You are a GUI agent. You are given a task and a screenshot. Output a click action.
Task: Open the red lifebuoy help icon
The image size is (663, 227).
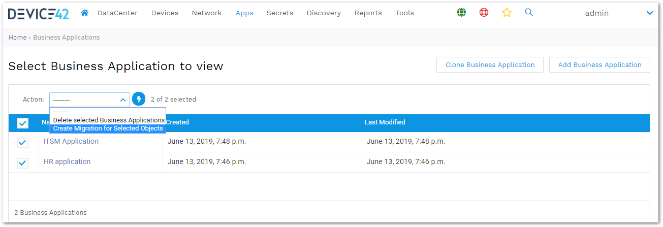click(484, 13)
